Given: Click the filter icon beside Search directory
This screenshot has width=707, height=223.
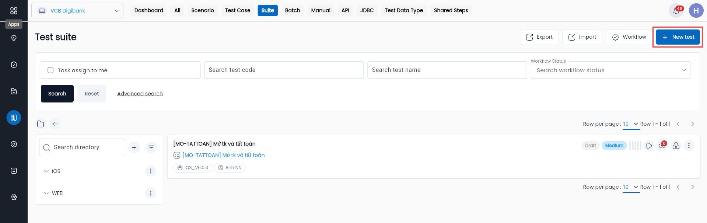Looking at the screenshot, I should pyautogui.click(x=151, y=147).
